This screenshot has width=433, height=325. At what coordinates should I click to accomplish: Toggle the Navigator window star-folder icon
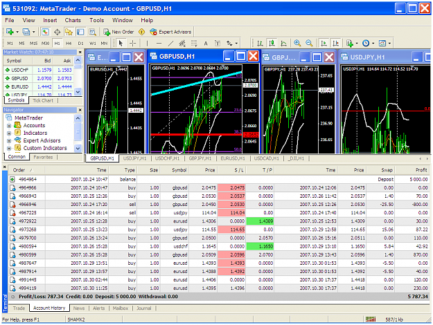pos(69,32)
